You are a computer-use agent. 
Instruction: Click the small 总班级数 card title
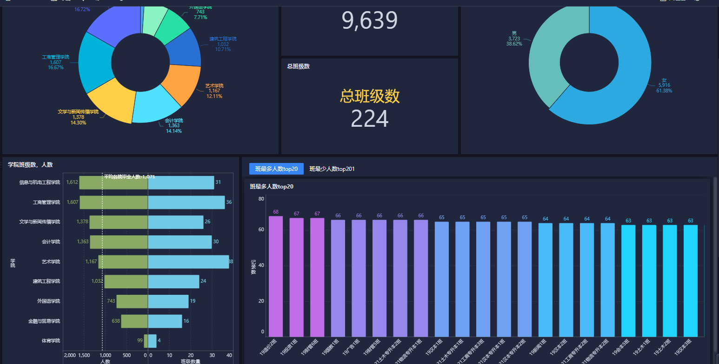299,66
